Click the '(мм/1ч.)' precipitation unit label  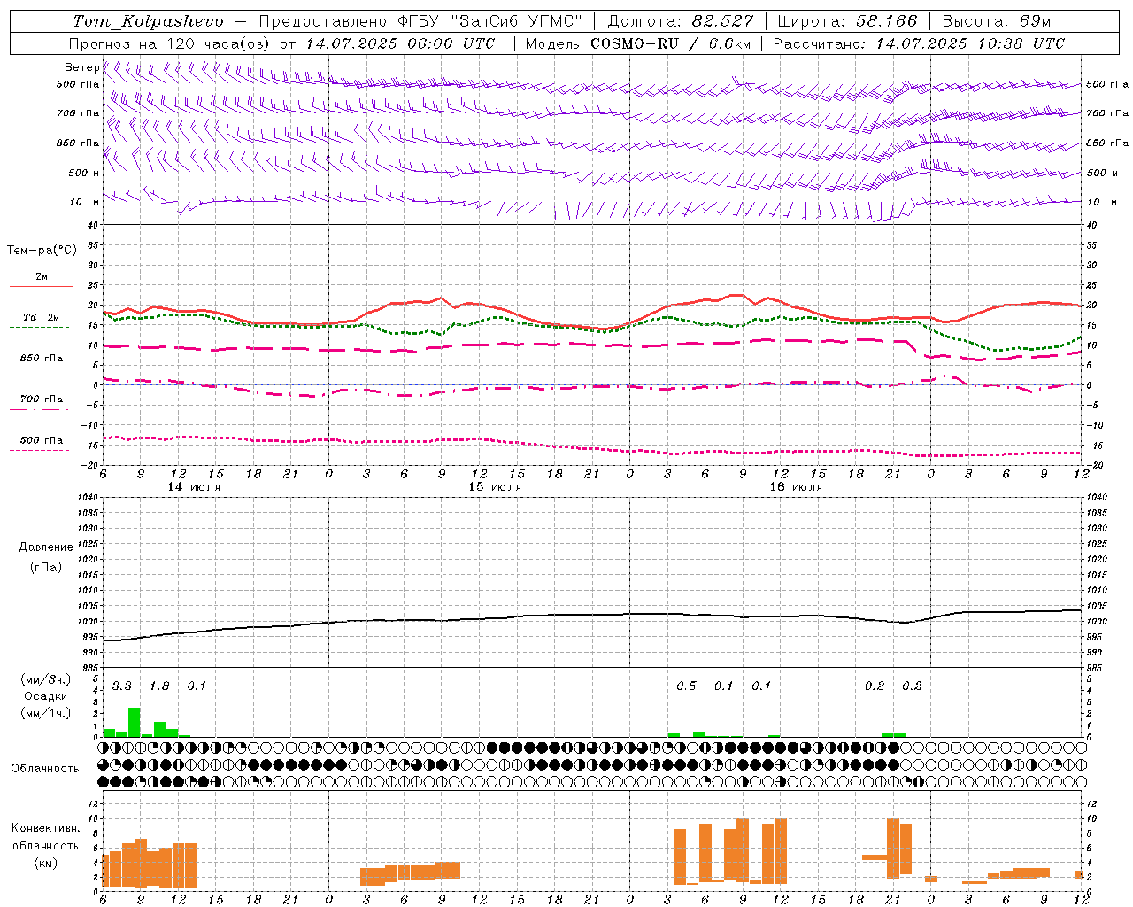tap(45, 713)
